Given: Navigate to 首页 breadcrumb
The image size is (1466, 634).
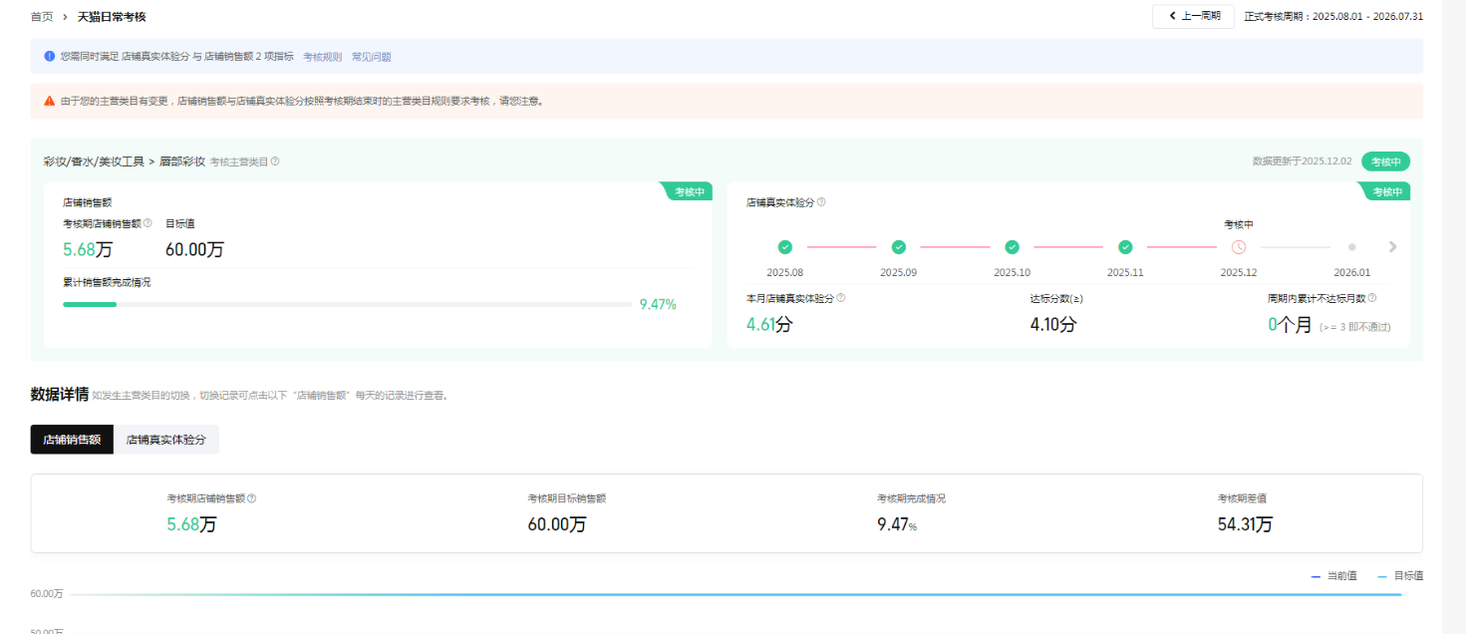Looking at the screenshot, I should click(42, 17).
